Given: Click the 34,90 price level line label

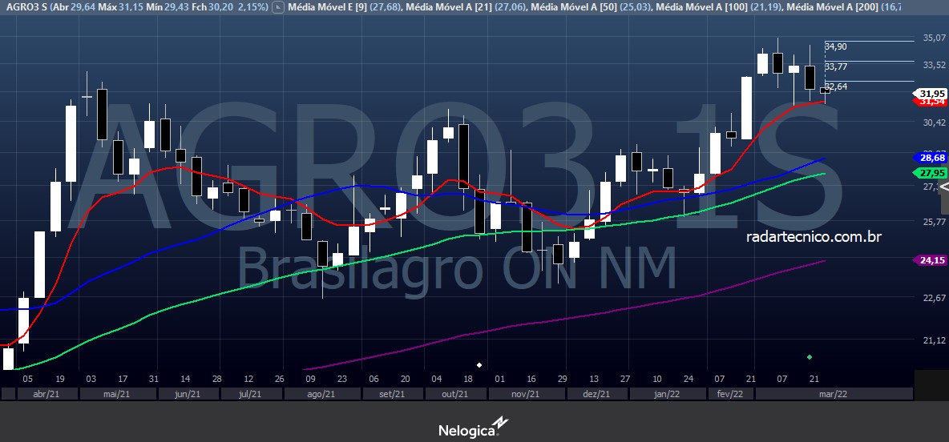Looking at the screenshot, I should click(x=836, y=46).
